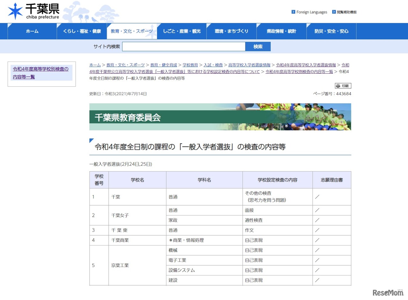
Task: Click the 印刷 print icon button
Action: (343, 85)
